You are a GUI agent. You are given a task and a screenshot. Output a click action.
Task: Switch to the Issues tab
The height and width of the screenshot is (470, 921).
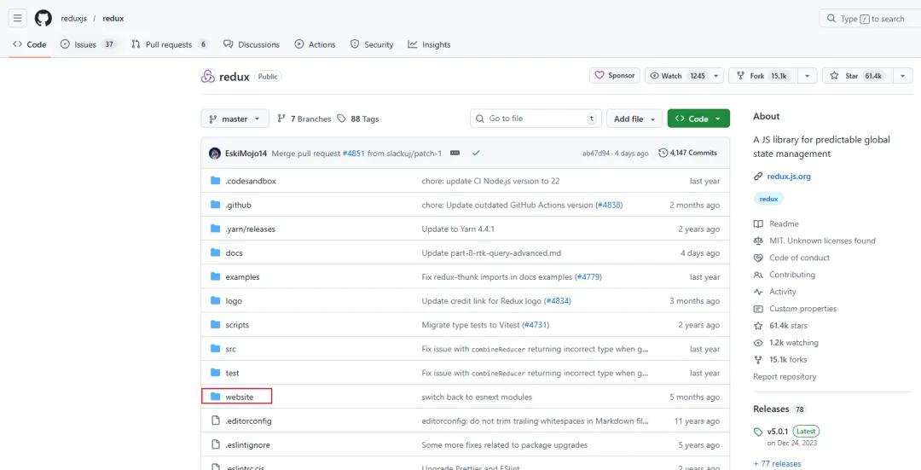[x=88, y=44]
